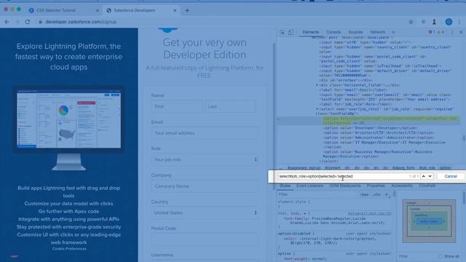
Task: Click the blue profile avatar in Chrome toolbar
Action: click(449, 22)
